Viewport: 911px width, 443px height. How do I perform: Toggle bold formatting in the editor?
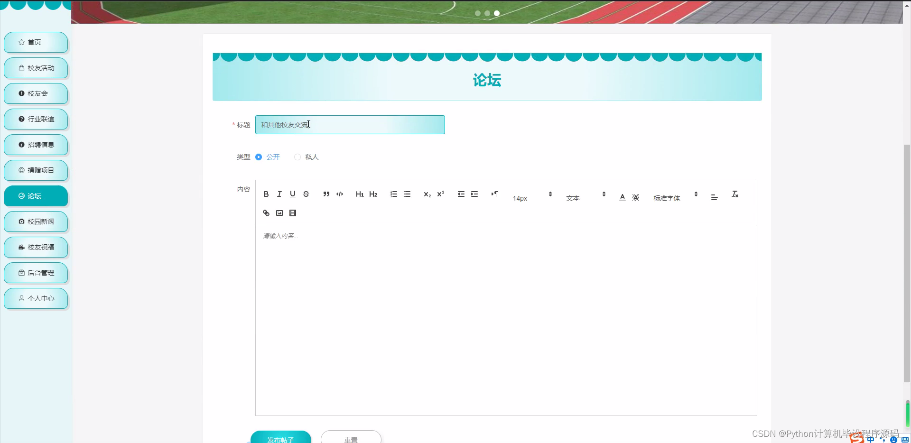(266, 194)
